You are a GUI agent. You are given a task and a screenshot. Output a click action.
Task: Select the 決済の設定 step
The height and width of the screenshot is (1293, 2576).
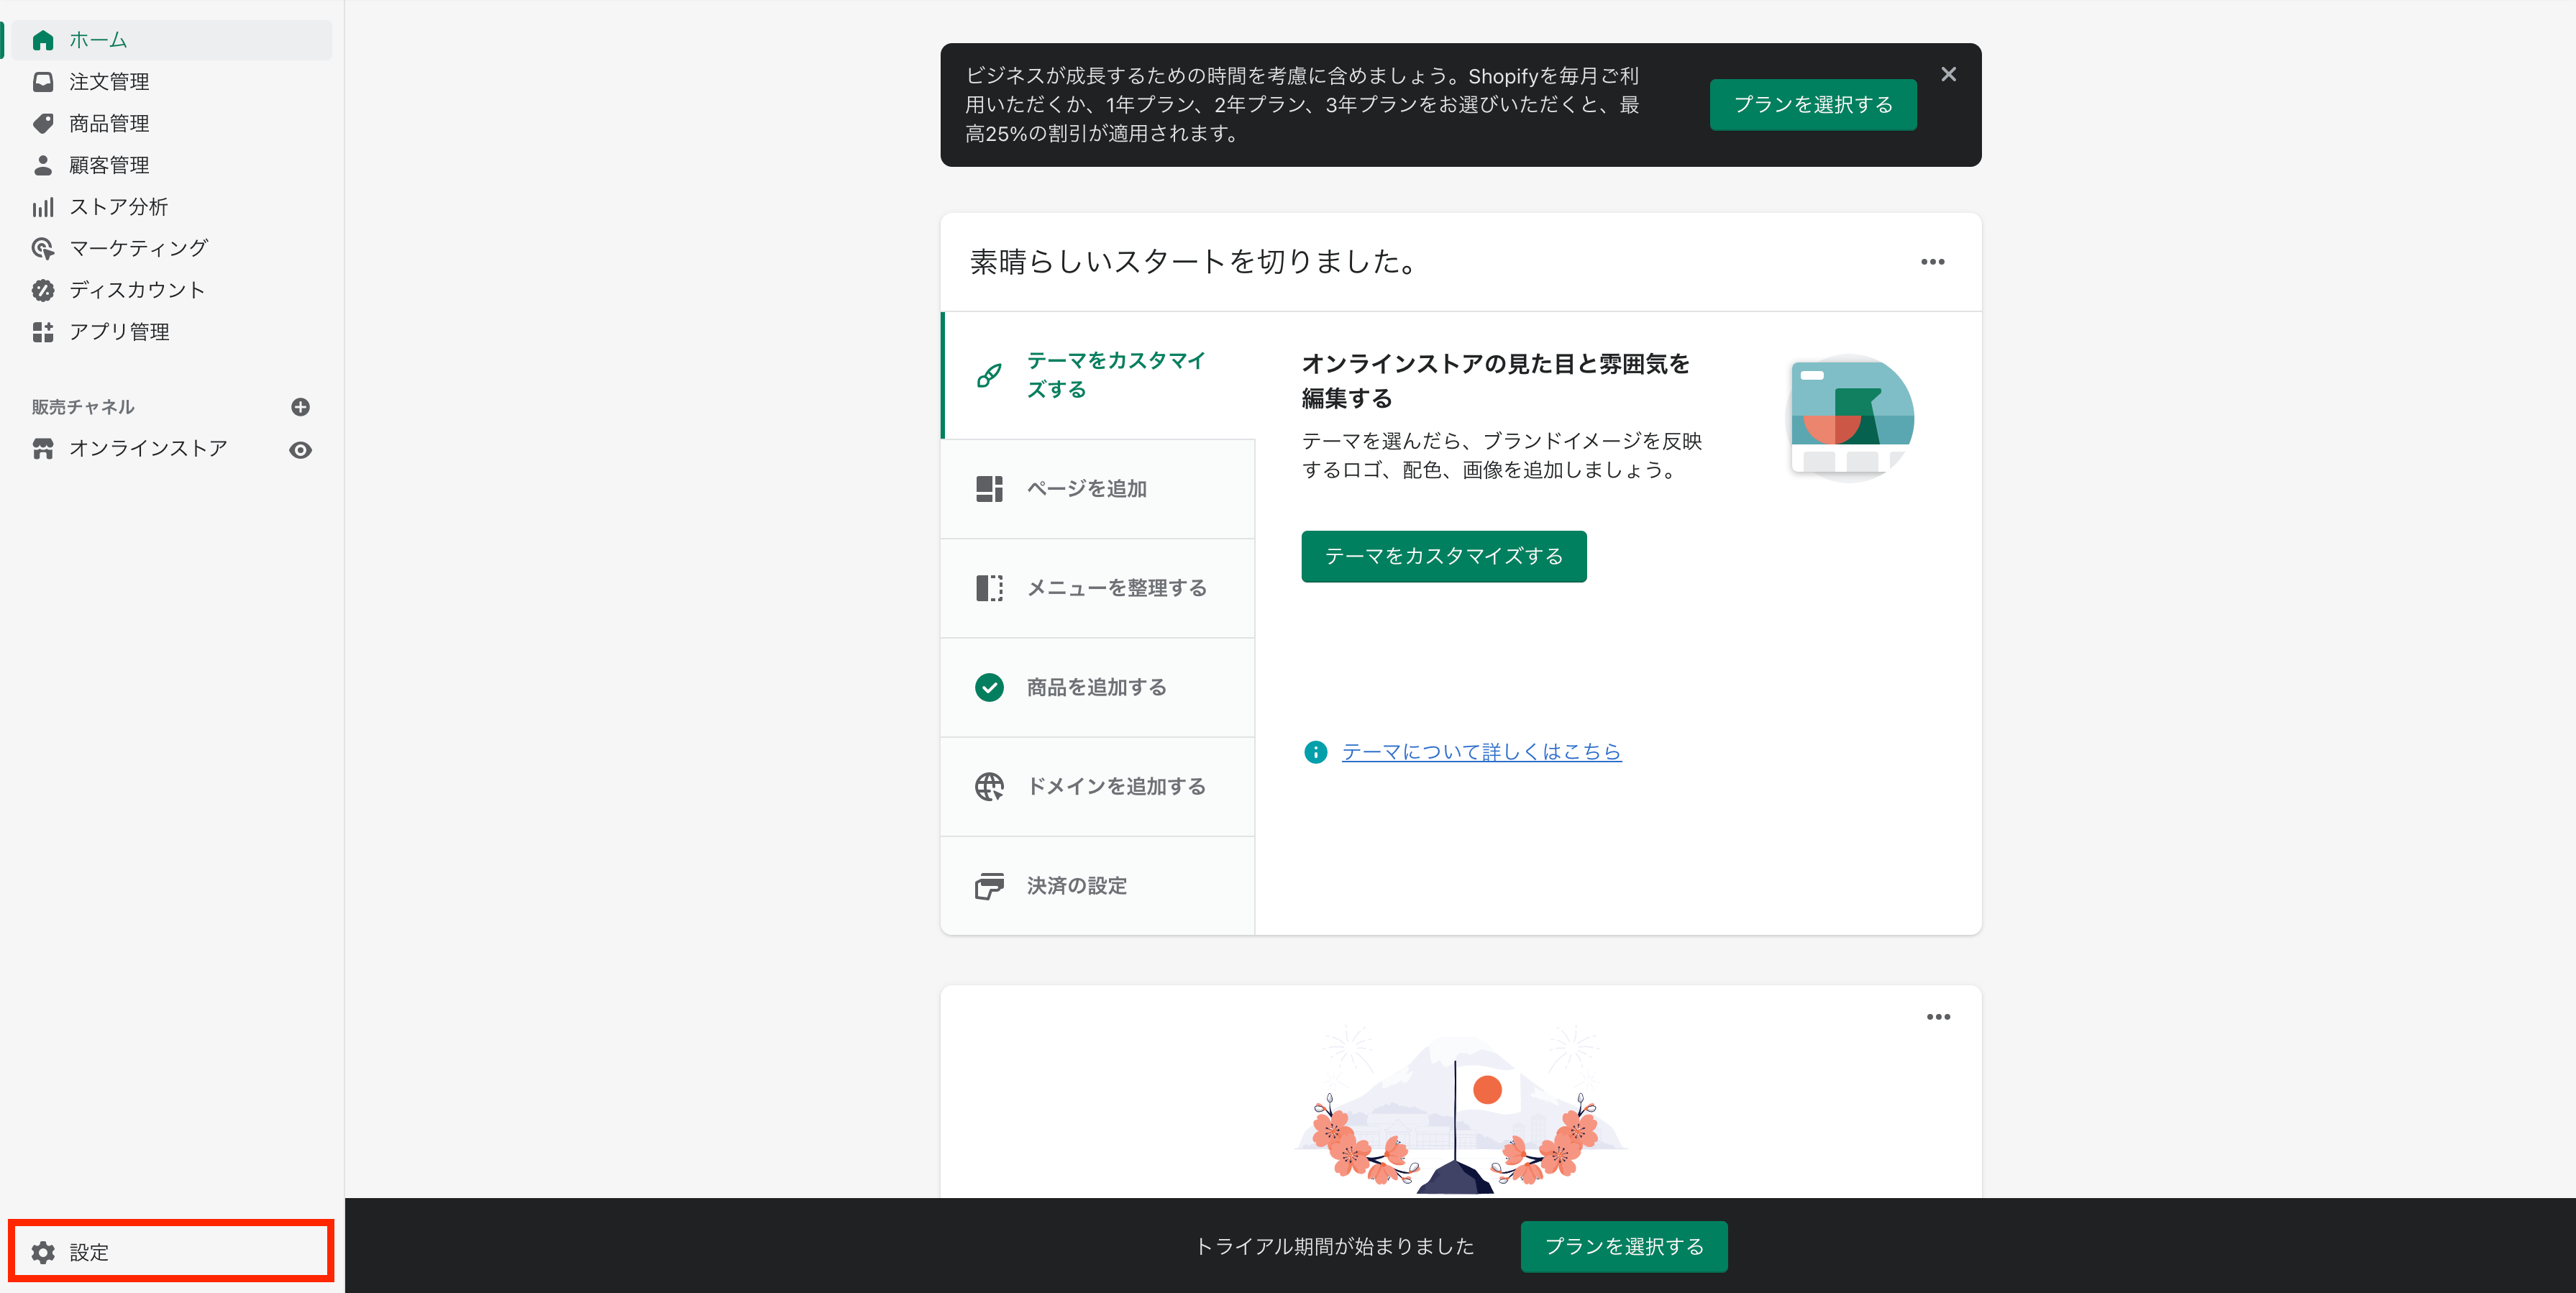pyautogui.click(x=1098, y=886)
